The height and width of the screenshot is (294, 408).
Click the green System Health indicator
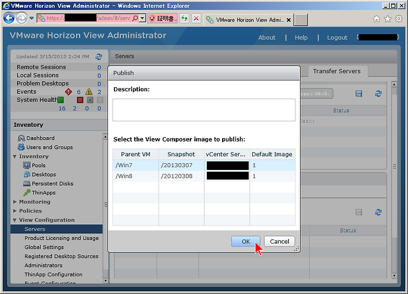[x=61, y=100]
